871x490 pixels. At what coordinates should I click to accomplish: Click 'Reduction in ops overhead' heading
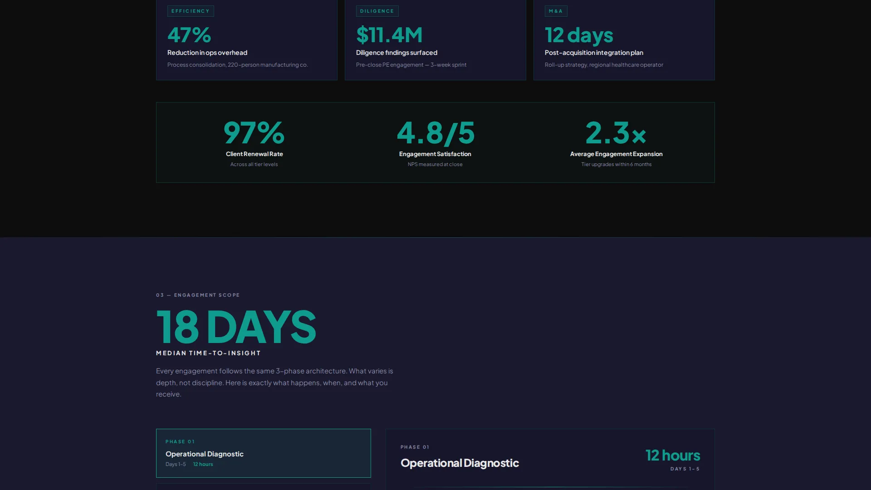pos(207,53)
